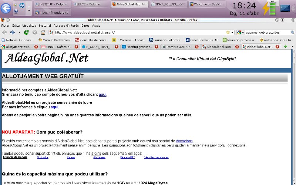
Task: Go forward with the blue Forward arrow
Action: pyautogui.click(x=13, y=33)
